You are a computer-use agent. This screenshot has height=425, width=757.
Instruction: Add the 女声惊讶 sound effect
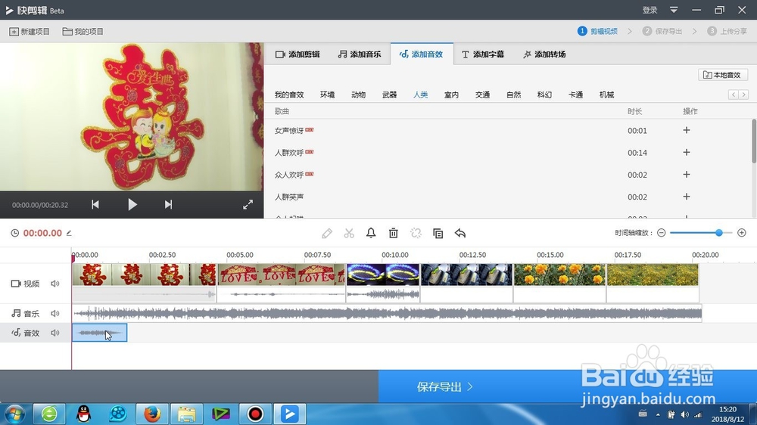(x=686, y=130)
